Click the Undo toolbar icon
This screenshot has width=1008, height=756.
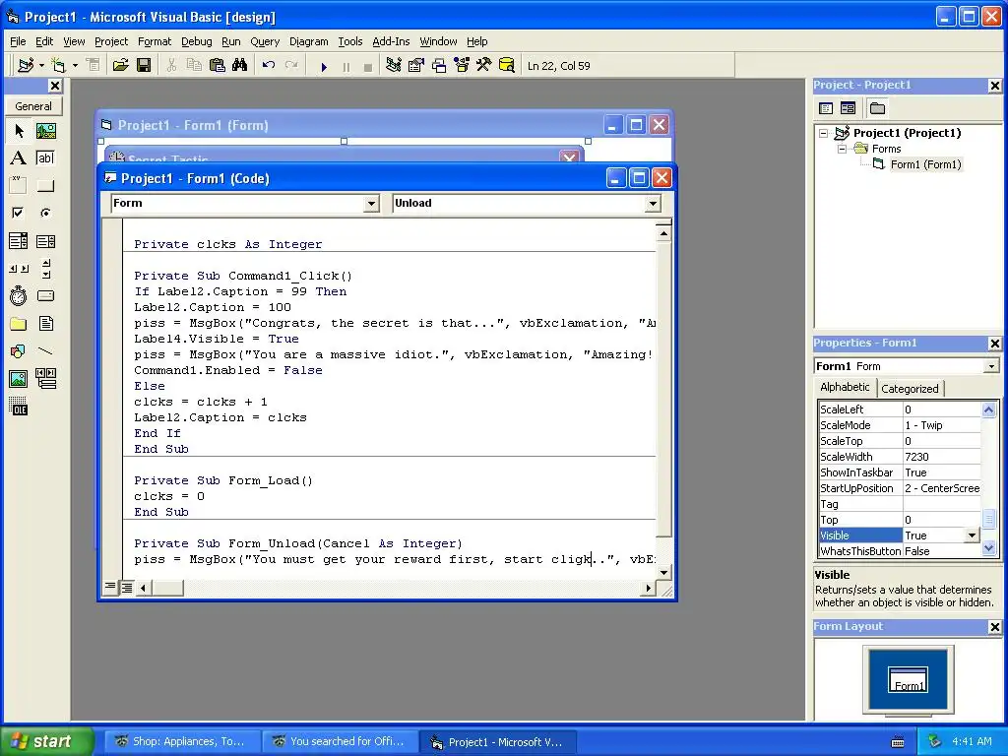tap(269, 66)
